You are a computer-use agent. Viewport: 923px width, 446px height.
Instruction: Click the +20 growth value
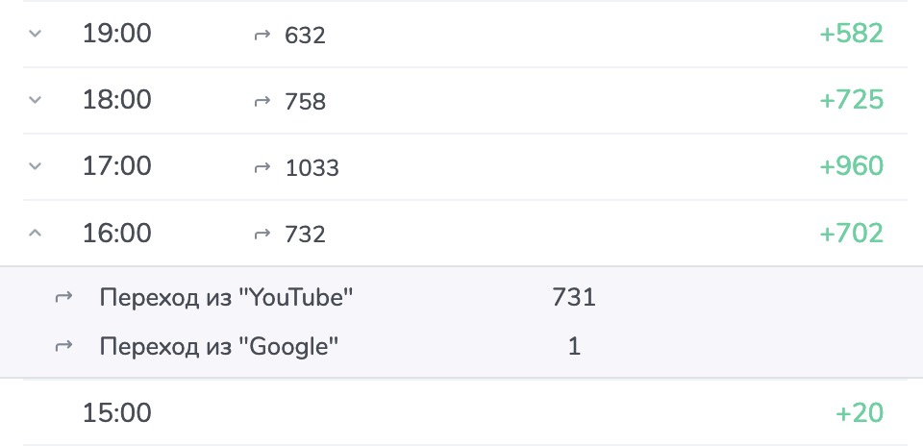click(860, 413)
